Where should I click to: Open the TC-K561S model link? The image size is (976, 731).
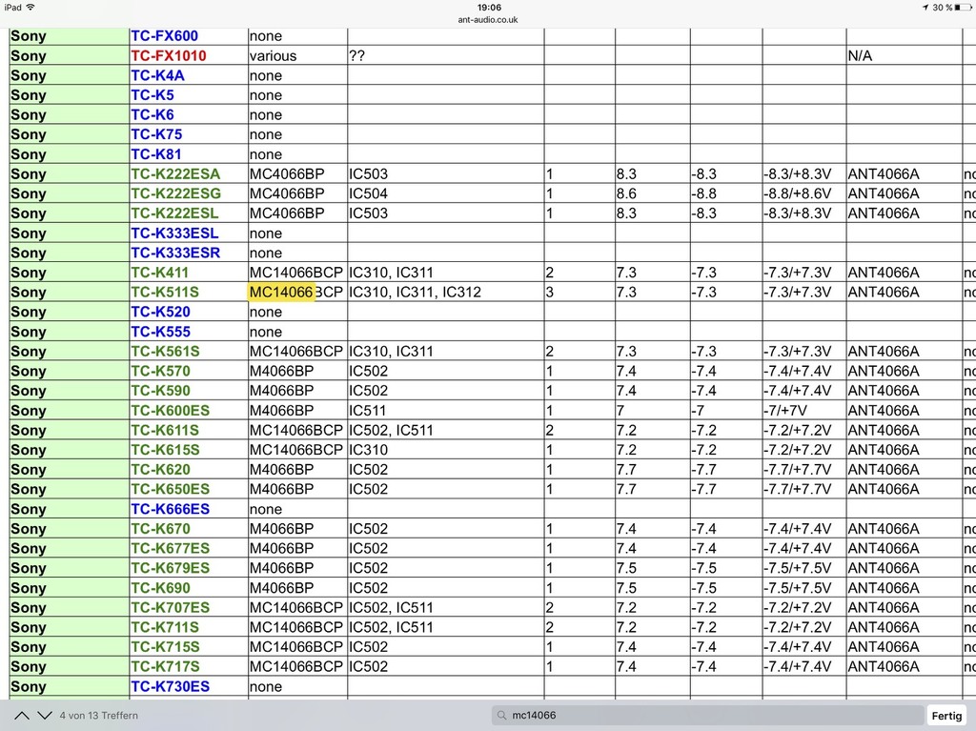165,351
